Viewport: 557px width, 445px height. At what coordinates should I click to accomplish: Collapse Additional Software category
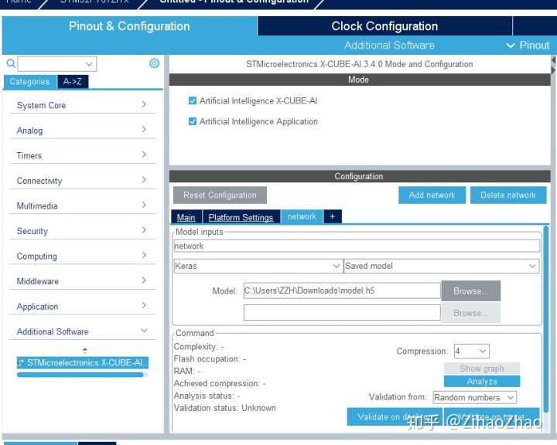83,331
